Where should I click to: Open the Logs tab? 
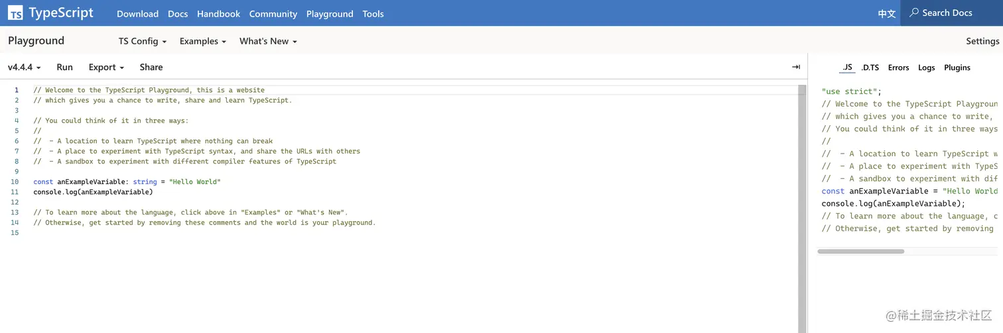click(927, 68)
